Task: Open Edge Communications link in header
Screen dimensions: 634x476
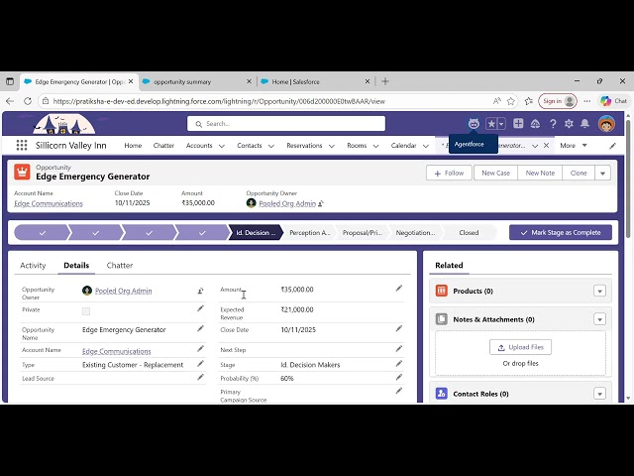Action: coord(49,203)
